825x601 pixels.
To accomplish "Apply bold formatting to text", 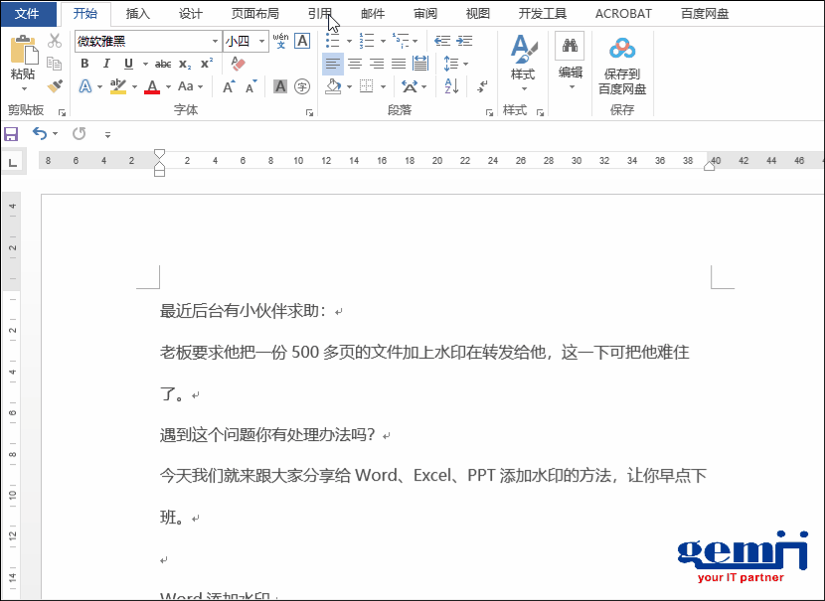I will click(x=83, y=64).
